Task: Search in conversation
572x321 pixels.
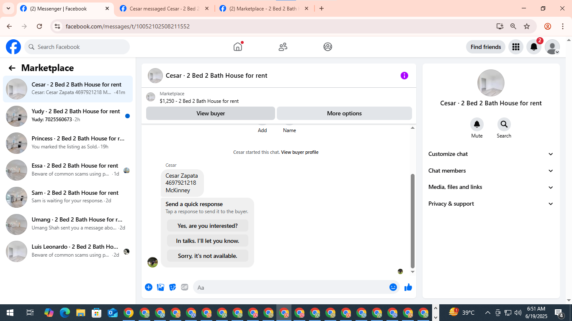Action: coord(504,125)
